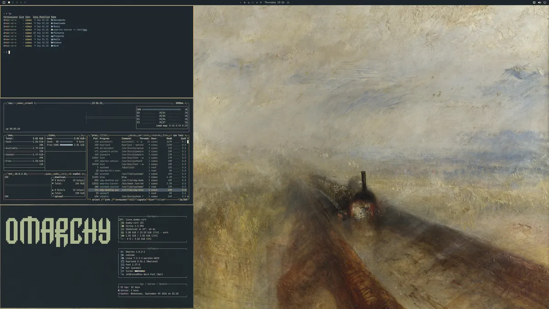Select next network interface right of enp0s1
The image size is (549, 309).
tap(83, 174)
